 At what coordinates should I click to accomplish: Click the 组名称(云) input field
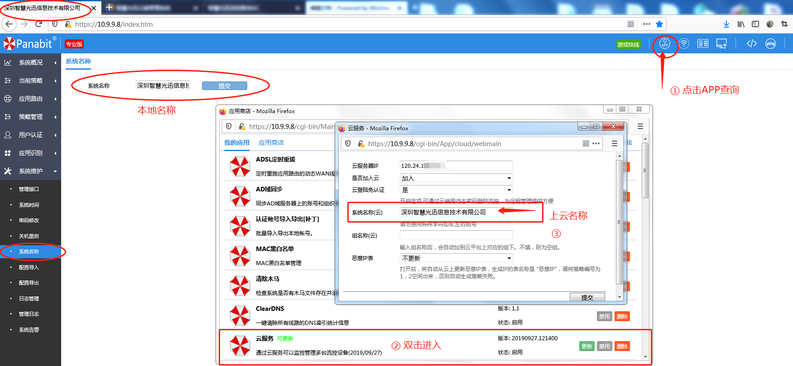tap(456, 235)
